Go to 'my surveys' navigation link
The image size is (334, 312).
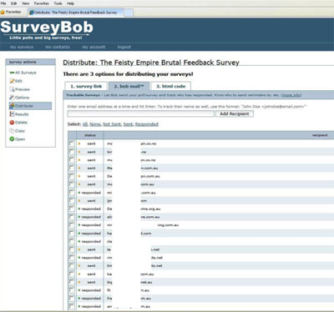coord(22,47)
